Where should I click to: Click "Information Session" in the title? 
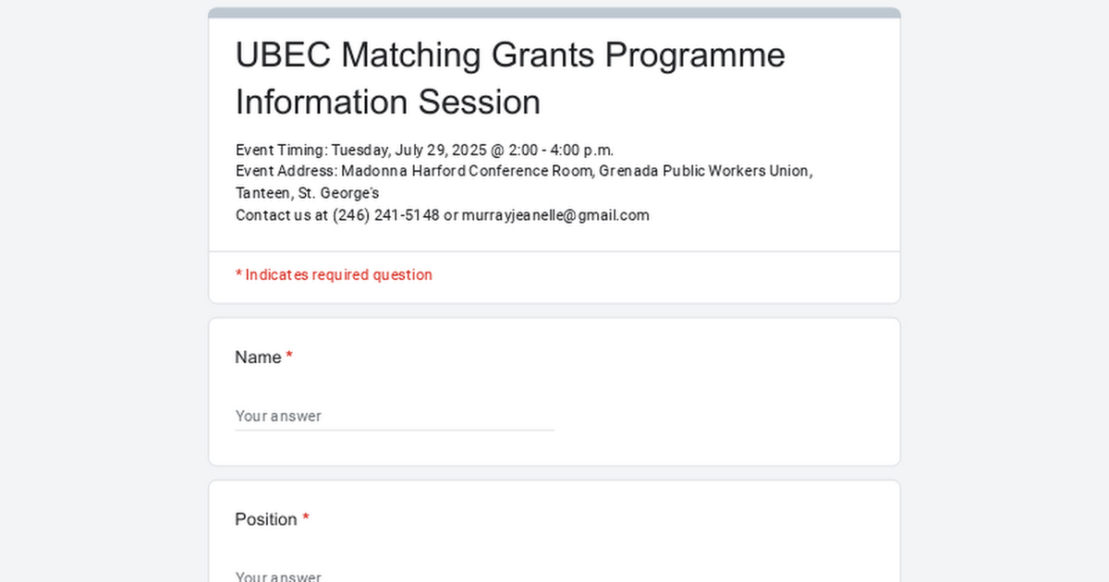pos(388,102)
